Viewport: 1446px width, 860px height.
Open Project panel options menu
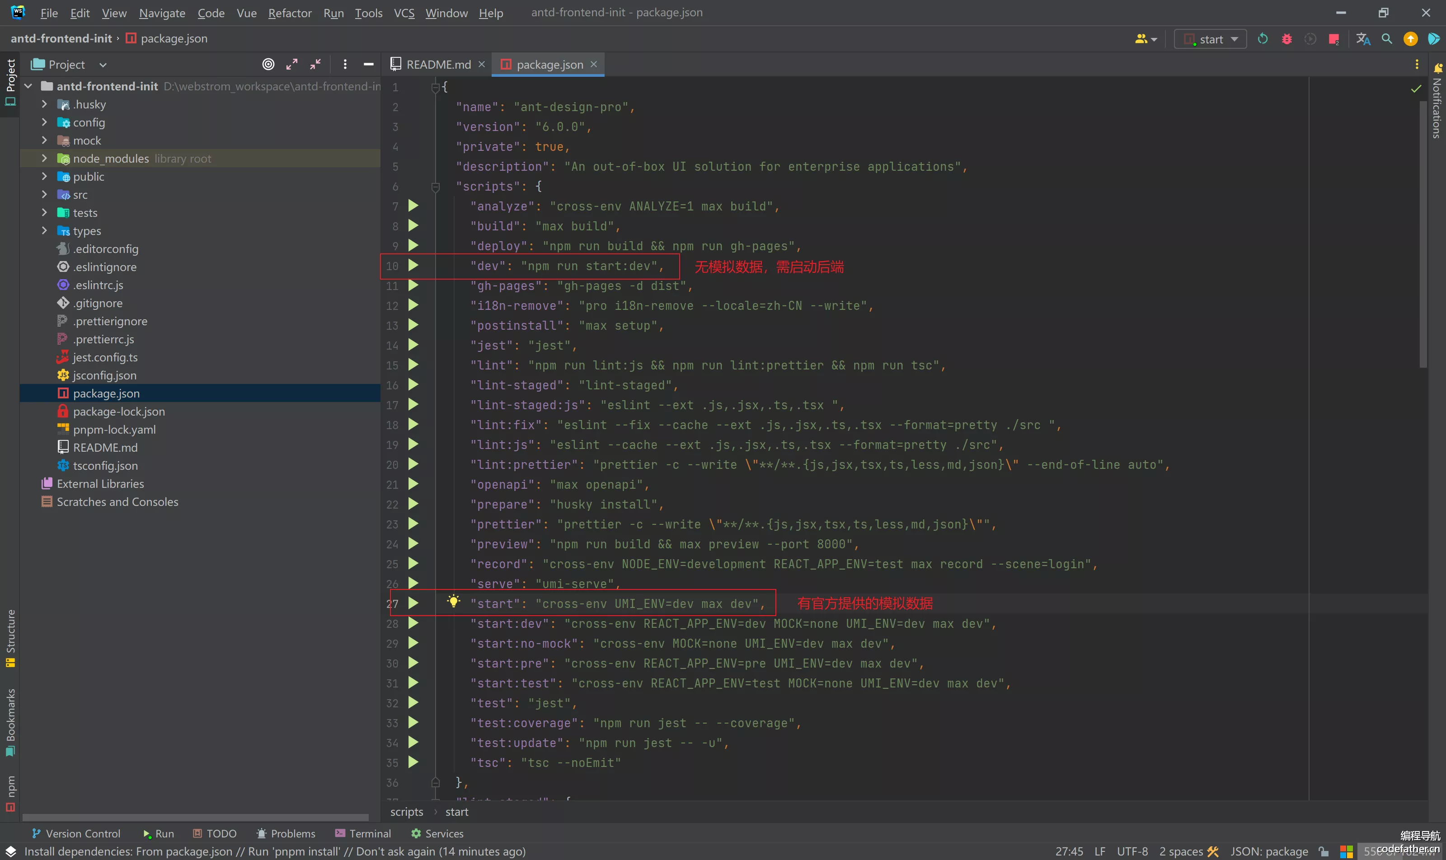click(x=345, y=64)
